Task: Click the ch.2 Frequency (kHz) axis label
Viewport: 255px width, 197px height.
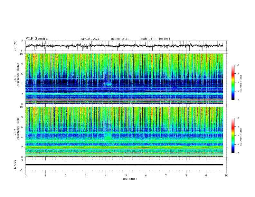Action: (x=16, y=128)
